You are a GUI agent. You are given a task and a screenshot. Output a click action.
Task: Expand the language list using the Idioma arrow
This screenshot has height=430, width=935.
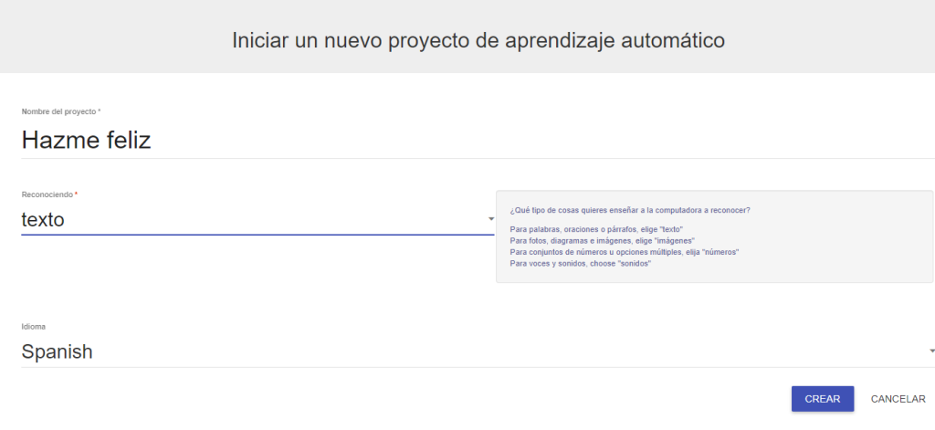[931, 351]
